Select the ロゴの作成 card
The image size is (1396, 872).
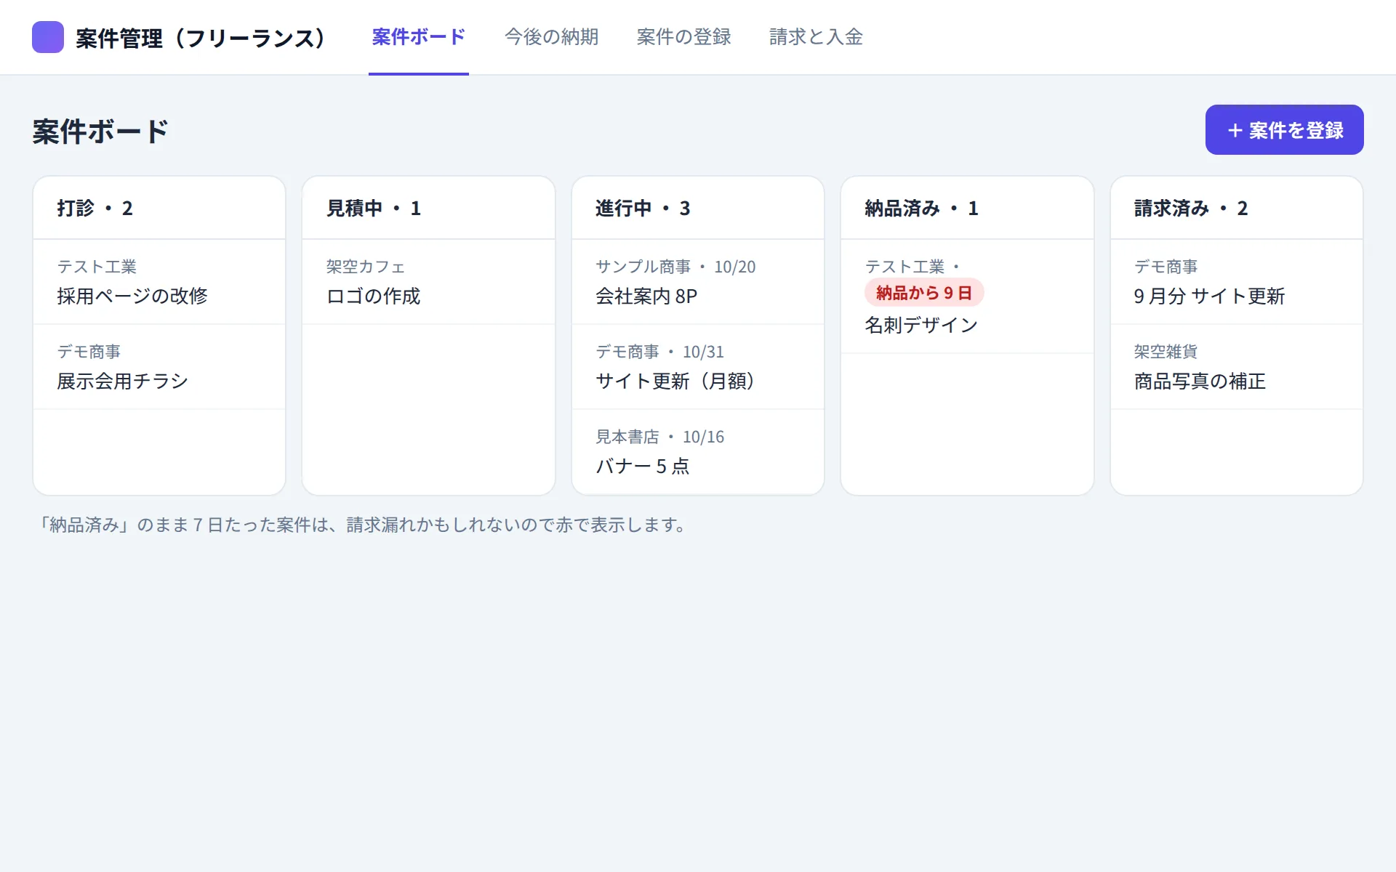[428, 282]
